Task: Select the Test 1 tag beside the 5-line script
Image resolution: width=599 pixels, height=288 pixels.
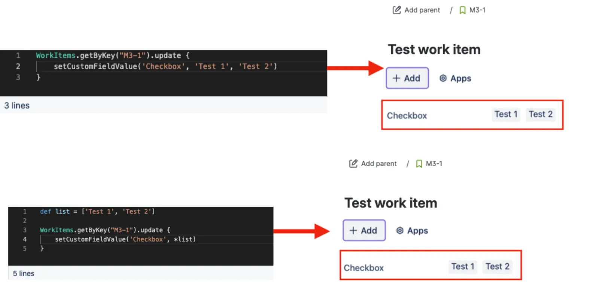Action: (463, 267)
